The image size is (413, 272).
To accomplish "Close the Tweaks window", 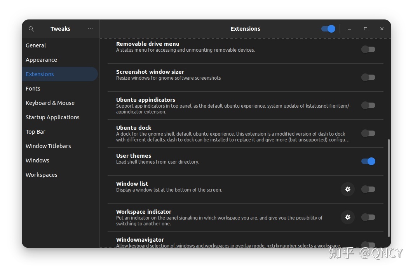I will pos(382,29).
